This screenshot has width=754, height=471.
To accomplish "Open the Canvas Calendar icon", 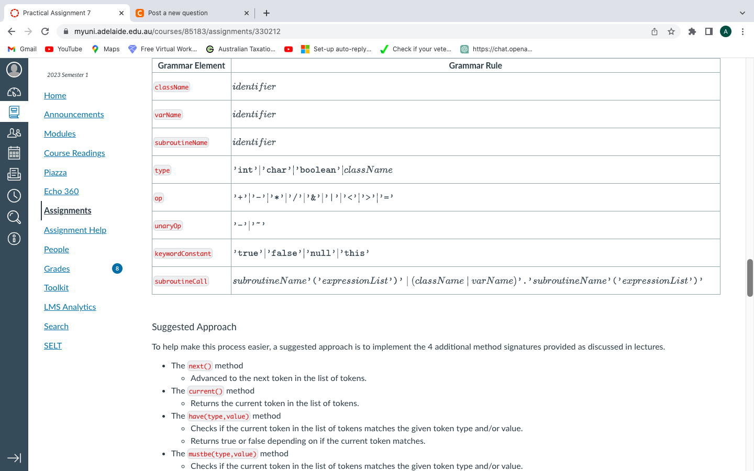I will click(x=14, y=153).
